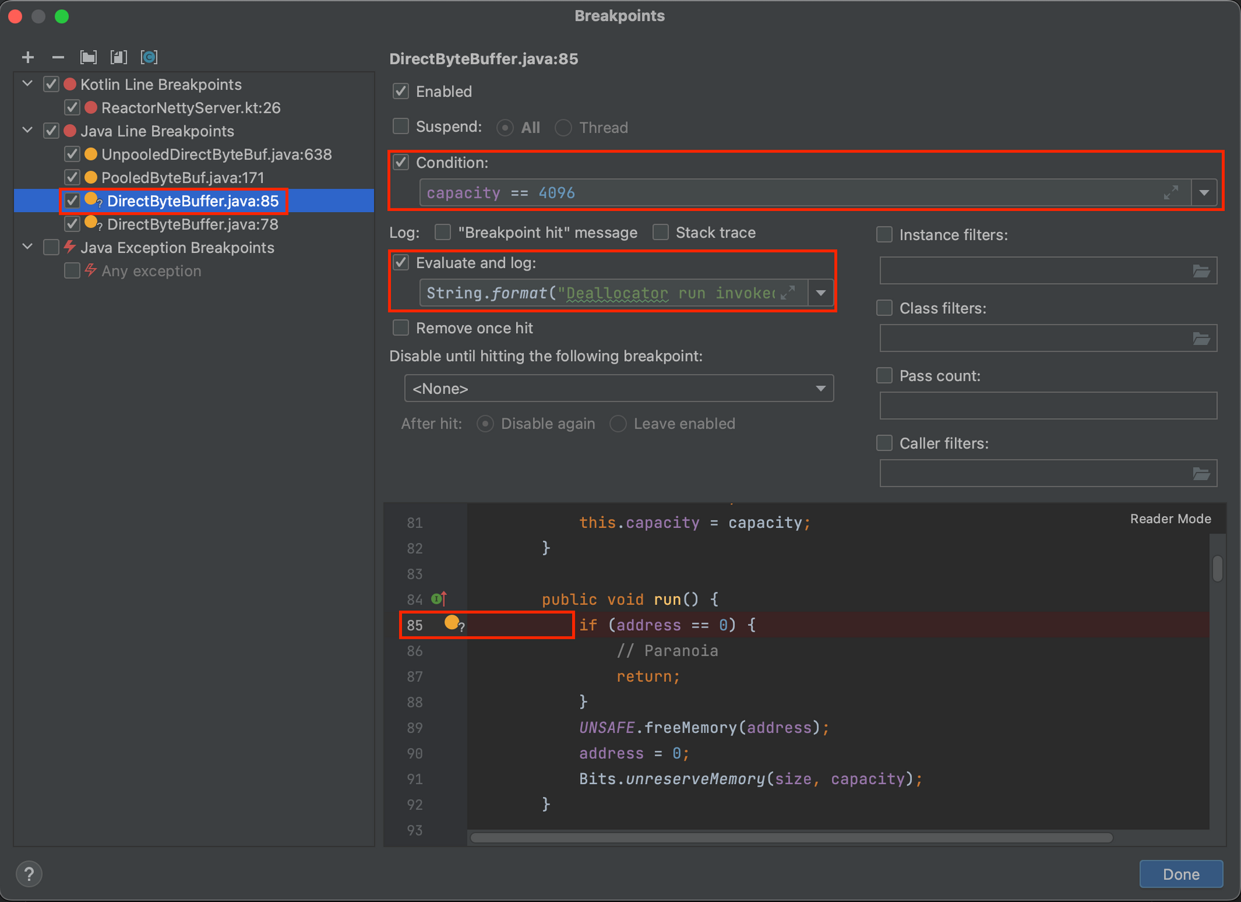Click the group by package toolbar icon

(88, 58)
